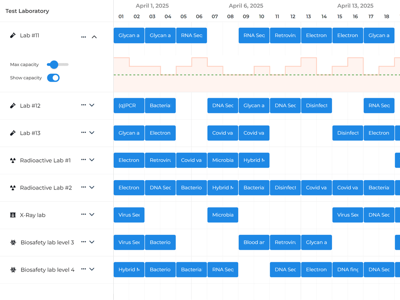
Task: Expand the Lab #12 details
Action: tap(92, 105)
